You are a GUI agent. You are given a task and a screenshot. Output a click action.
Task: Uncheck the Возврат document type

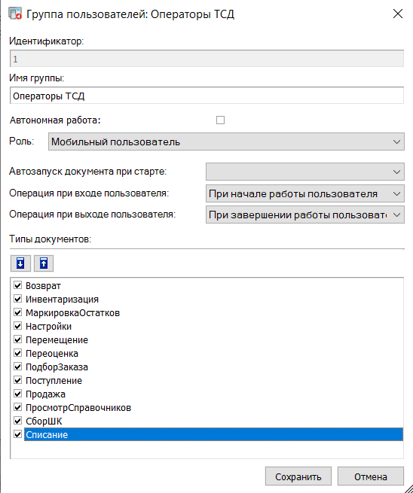pos(17,285)
